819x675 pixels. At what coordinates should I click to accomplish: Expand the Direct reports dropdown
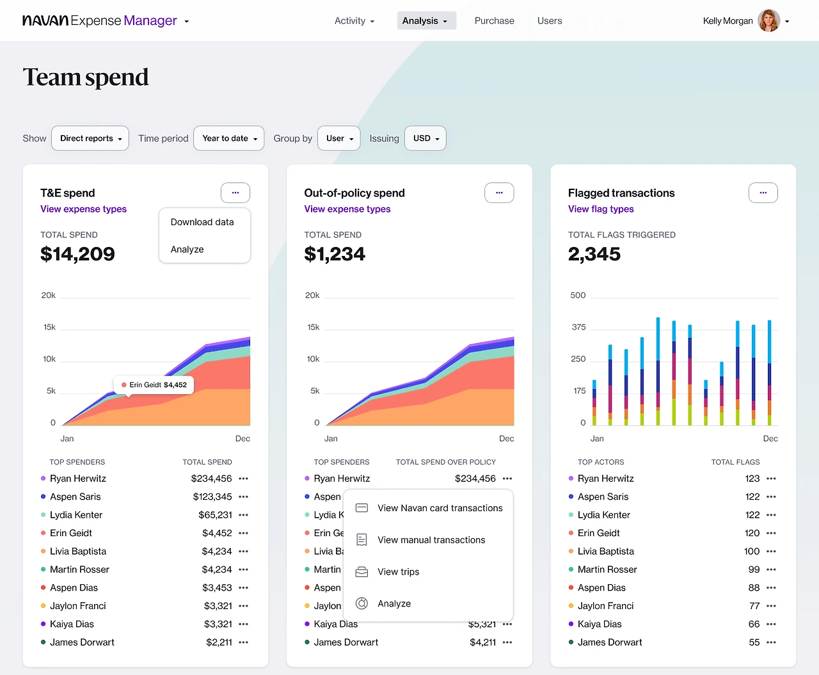tap(90, 138)
